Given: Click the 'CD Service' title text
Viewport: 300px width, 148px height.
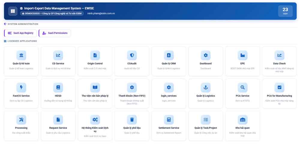Looking at the screenshot, I should [58, 64].
